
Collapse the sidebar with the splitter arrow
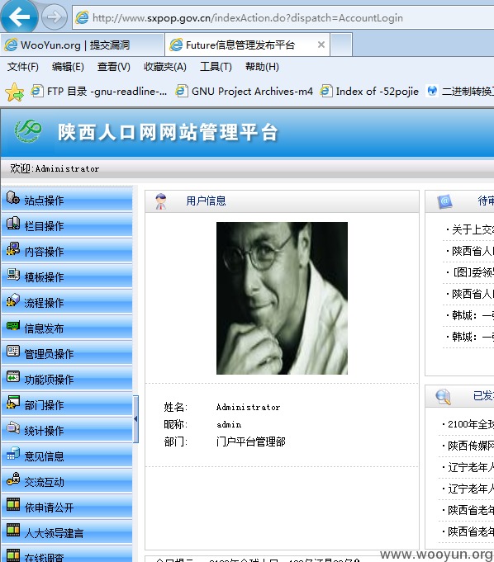point(135,418)
